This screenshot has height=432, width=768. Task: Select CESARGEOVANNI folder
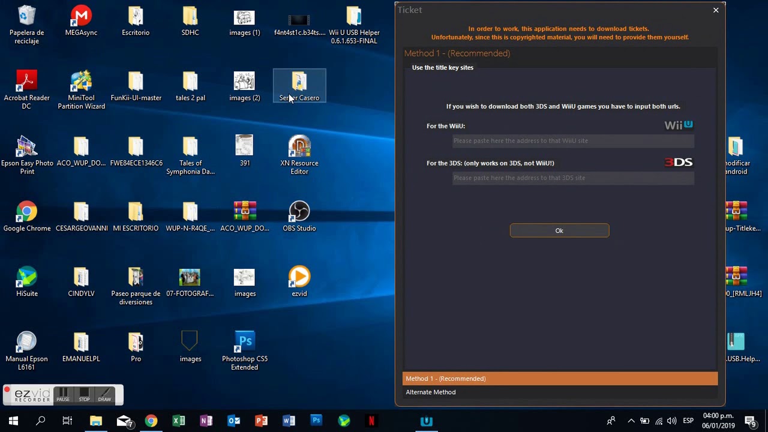[x=81, y=217]
